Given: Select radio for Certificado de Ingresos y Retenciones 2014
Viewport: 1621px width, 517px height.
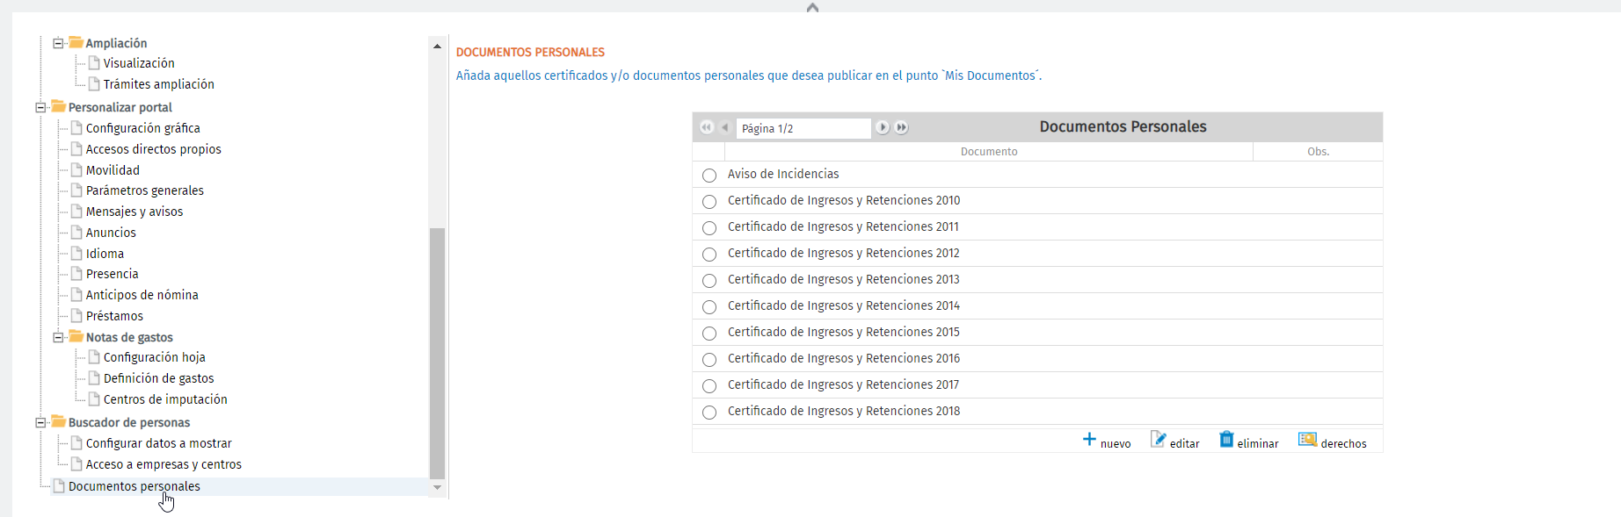Looking at the screenshot, I should (709, 307).
